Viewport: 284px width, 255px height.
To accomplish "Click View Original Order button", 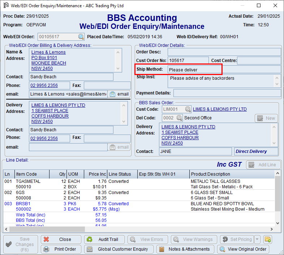I will pos(244,249).
